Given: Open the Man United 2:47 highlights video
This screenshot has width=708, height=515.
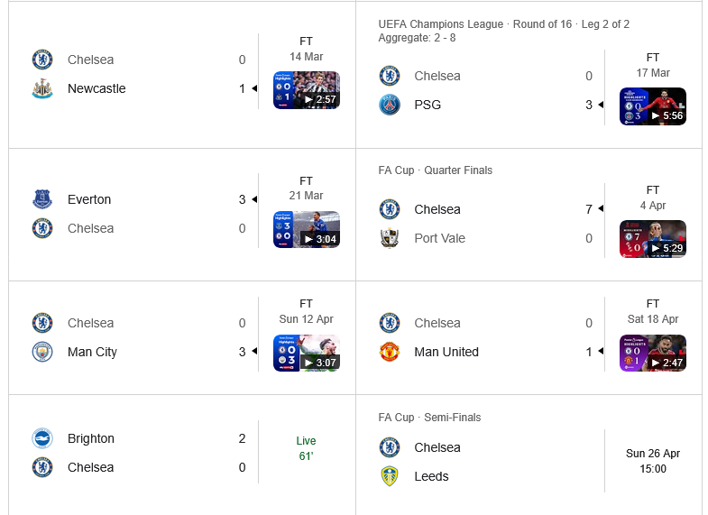Looking at the screenshot, I should pyautogui.click(x=653, y=353).
